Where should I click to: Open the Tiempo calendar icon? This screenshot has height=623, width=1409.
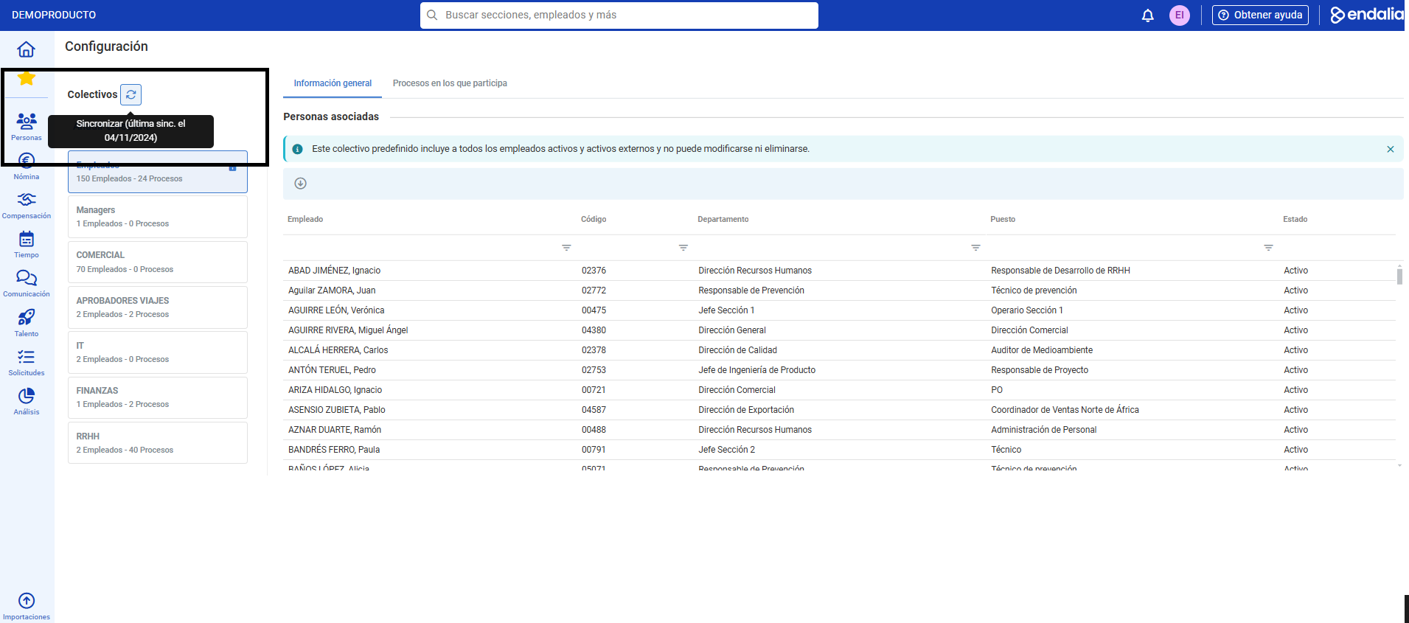coord(27,245)
